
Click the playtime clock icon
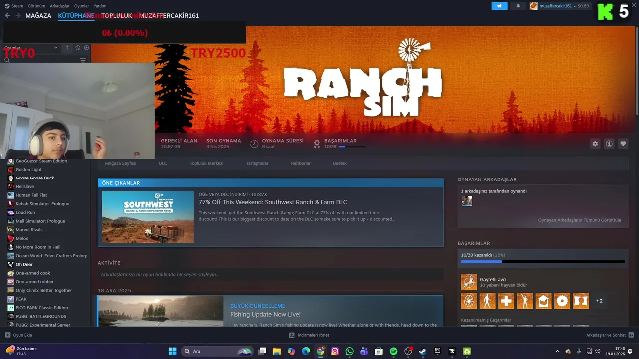[254, 144]
